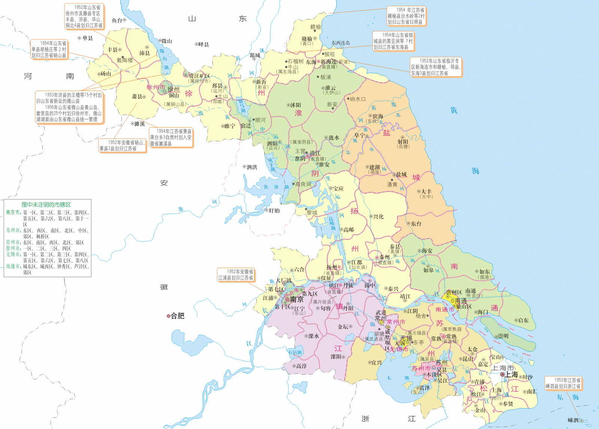
Task: Click the 泗阳 county label
Action: (272, 143)
